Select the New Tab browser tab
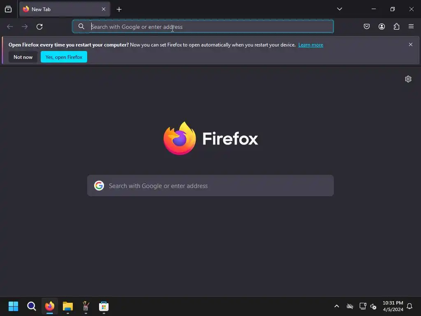Viewport: 421px width, 316px height. [65, 9]
